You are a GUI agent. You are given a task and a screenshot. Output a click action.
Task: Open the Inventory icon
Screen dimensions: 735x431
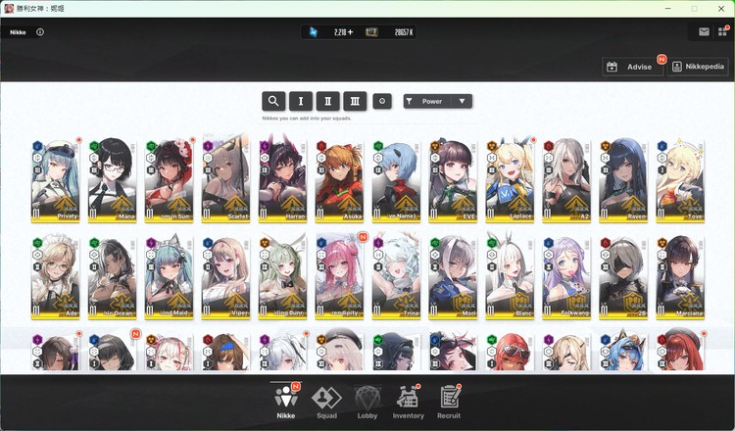pyautogui.click(x=409, y=402)
